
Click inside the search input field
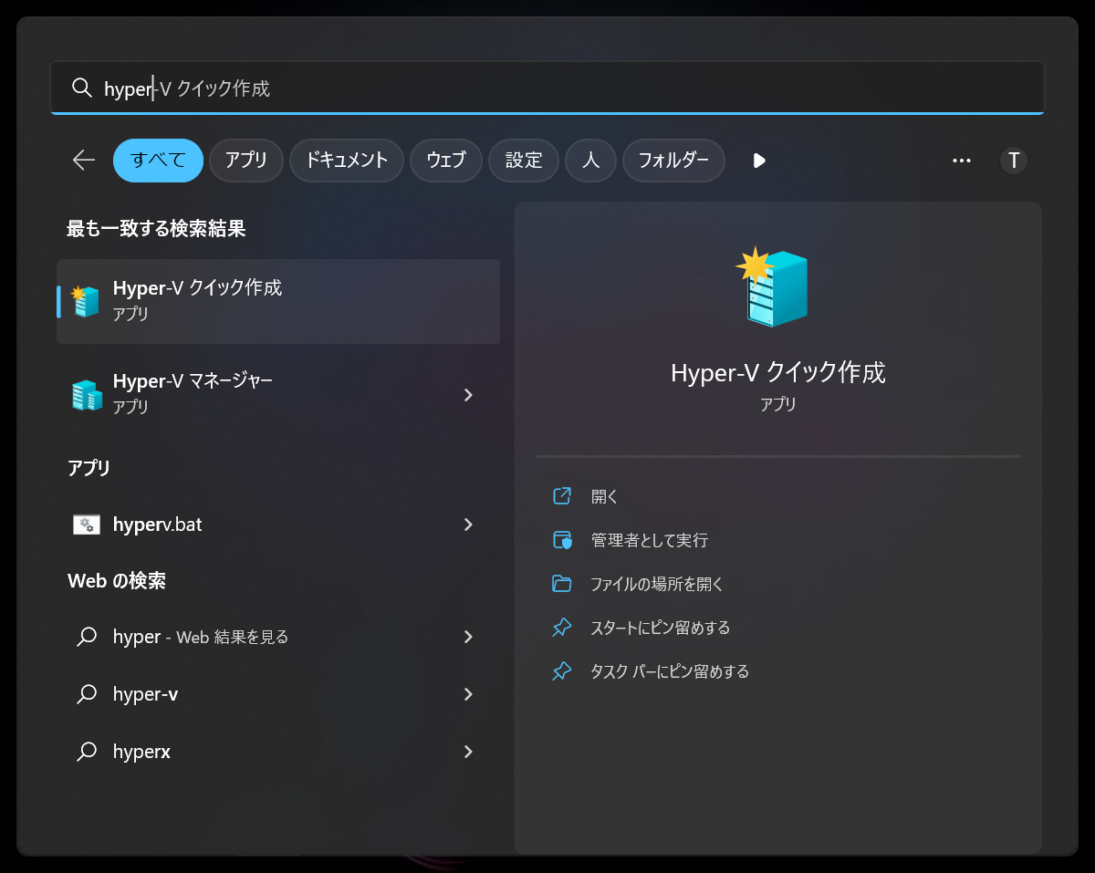[x=365, y=88]
